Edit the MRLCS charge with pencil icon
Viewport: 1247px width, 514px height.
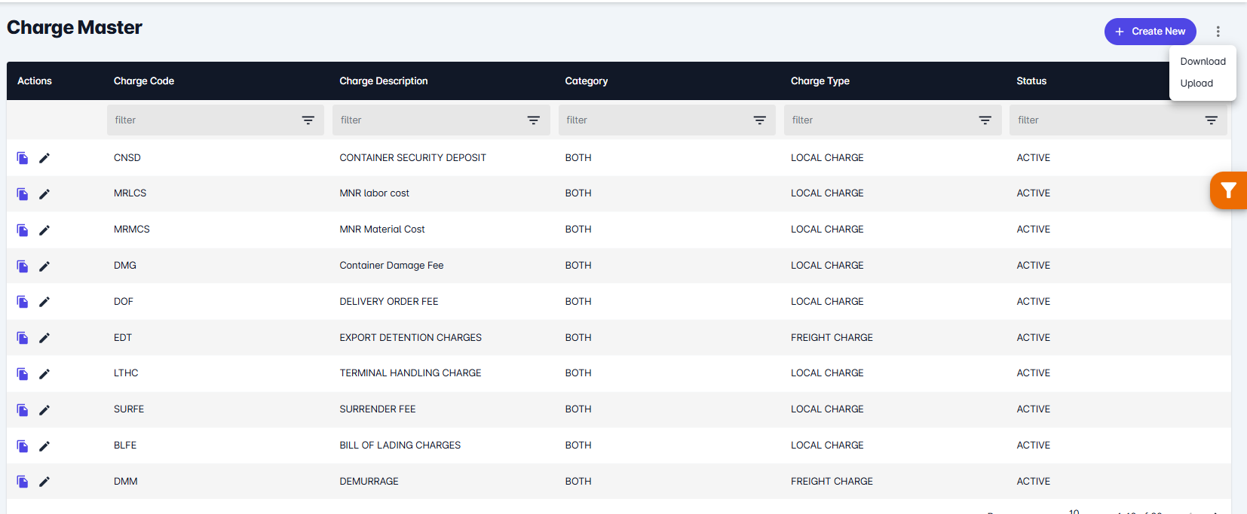[44, 194]
